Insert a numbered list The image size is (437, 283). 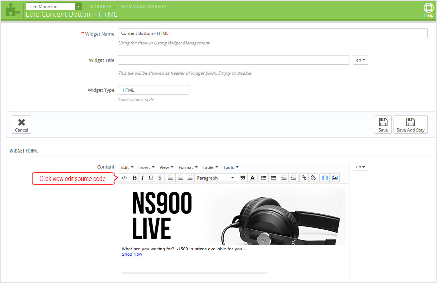[x=273, y=178]
